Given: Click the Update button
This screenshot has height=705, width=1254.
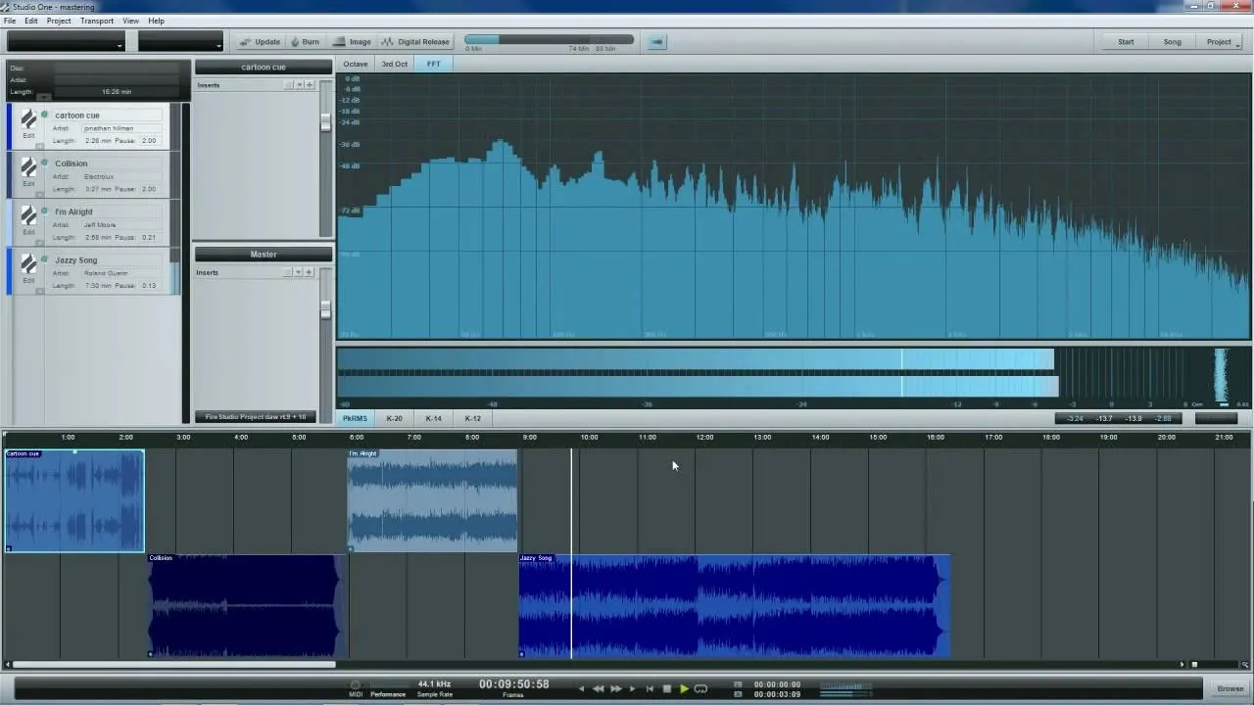Looking at the screenshot, I should tap(261, 42).
